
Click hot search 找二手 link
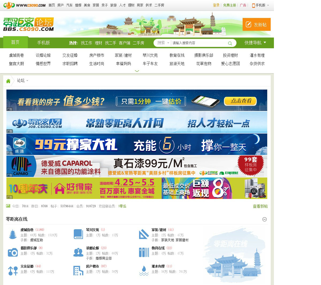tap(110, 43)
